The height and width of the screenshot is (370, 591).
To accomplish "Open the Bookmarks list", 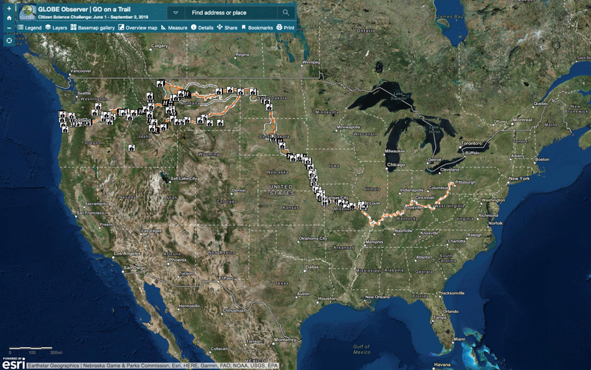I will click(x=257, y=27).
